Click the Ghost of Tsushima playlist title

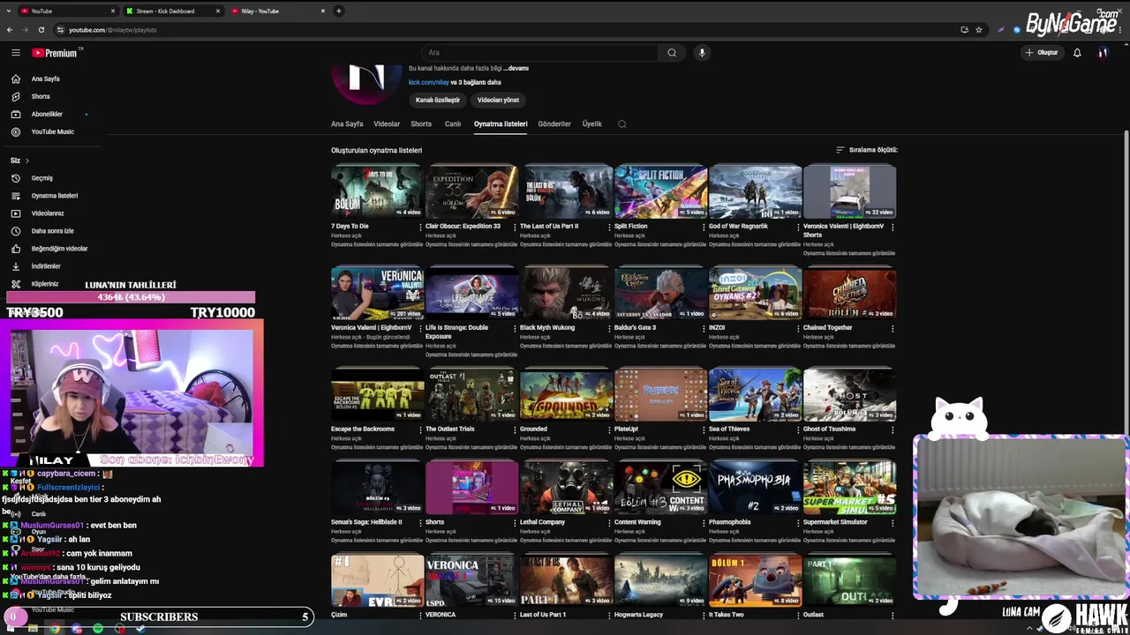829,430
